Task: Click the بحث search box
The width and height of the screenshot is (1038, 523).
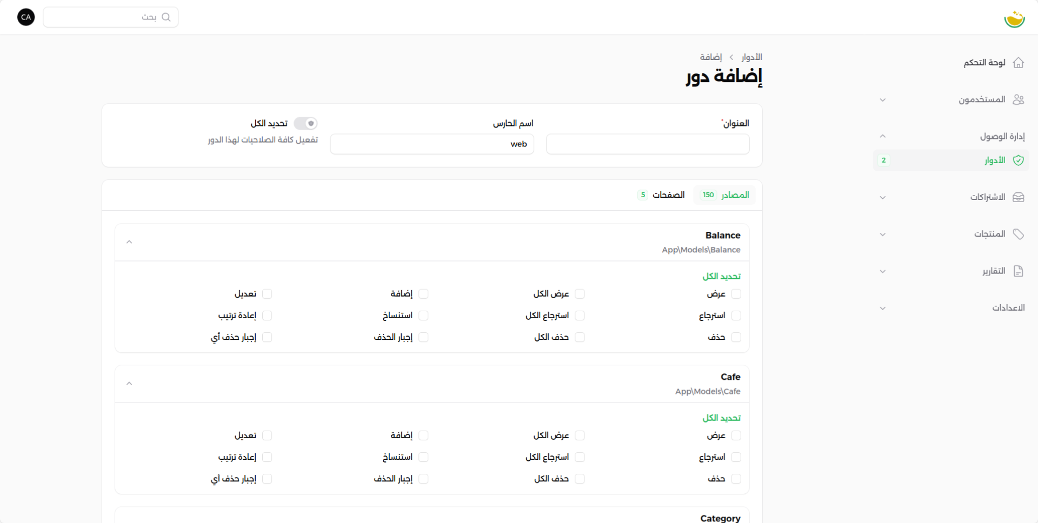Action: (x=111, y=17)
